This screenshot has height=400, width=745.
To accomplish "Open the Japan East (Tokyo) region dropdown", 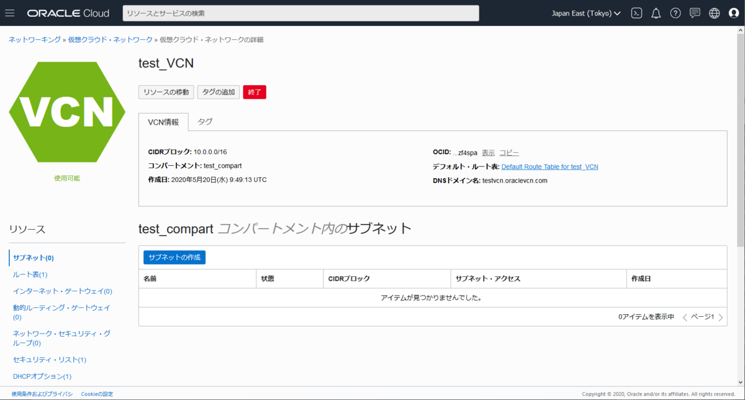I will tap(586, 13).
